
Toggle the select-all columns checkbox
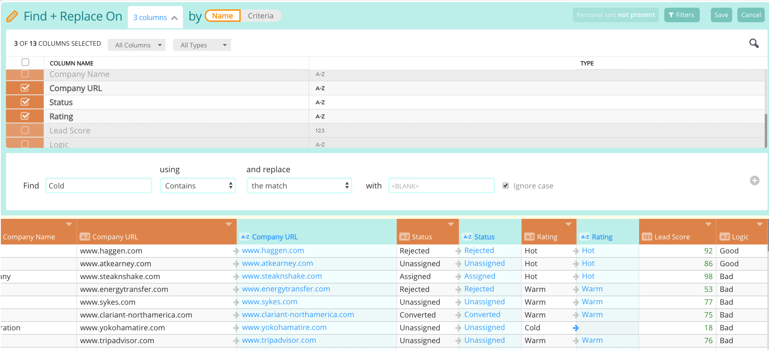click(25, 62)
